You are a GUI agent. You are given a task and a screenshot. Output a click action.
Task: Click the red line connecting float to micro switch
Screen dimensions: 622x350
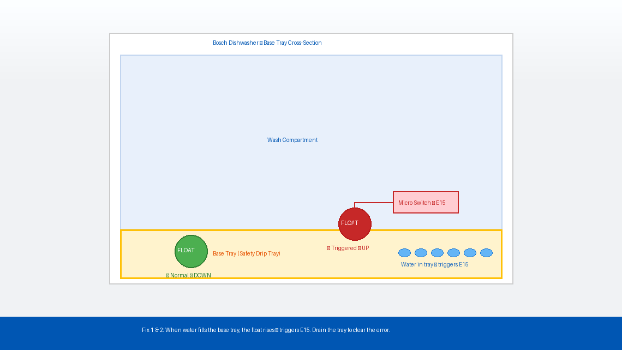pyautogui.click(x=374, y=203)
